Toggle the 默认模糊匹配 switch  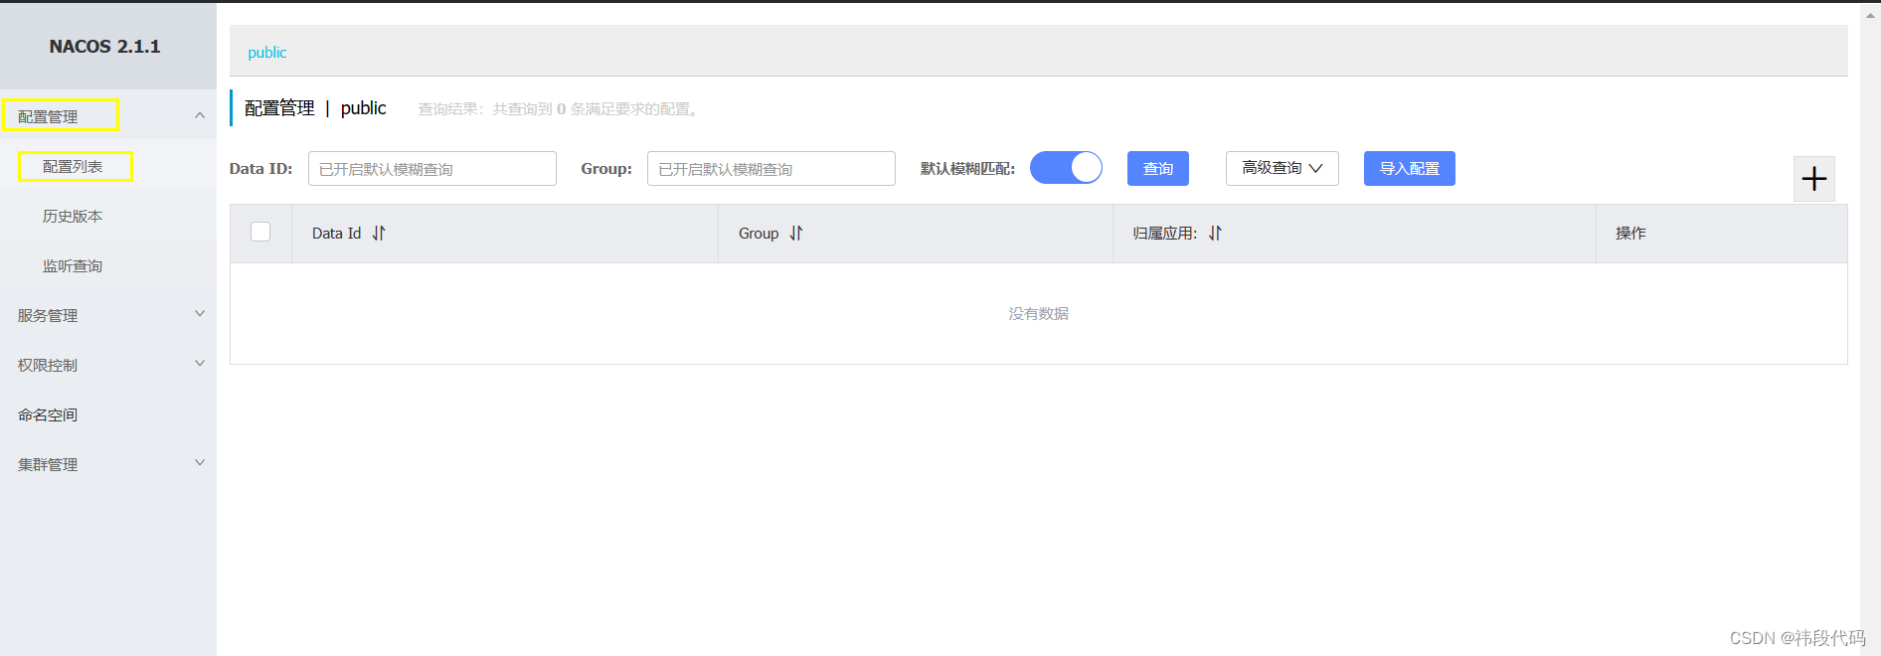tap(1066, 168)
